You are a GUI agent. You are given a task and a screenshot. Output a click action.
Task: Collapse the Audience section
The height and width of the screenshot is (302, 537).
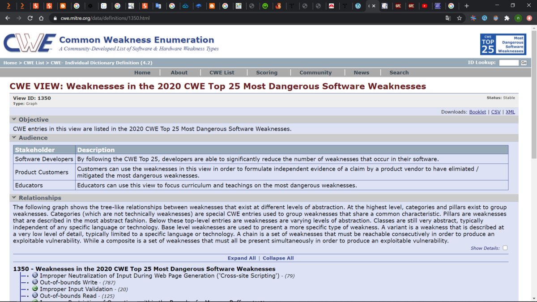14,138
